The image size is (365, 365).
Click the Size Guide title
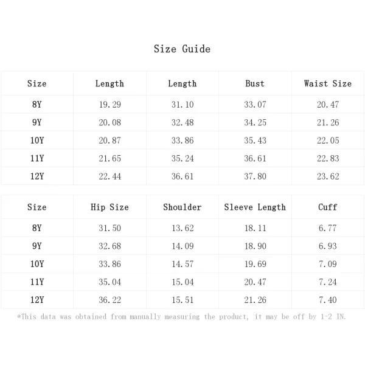[x=182, y=49]
